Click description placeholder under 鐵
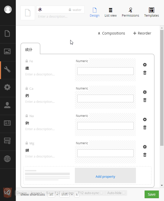This screenshot has width=164, height=201. point(40,74)
